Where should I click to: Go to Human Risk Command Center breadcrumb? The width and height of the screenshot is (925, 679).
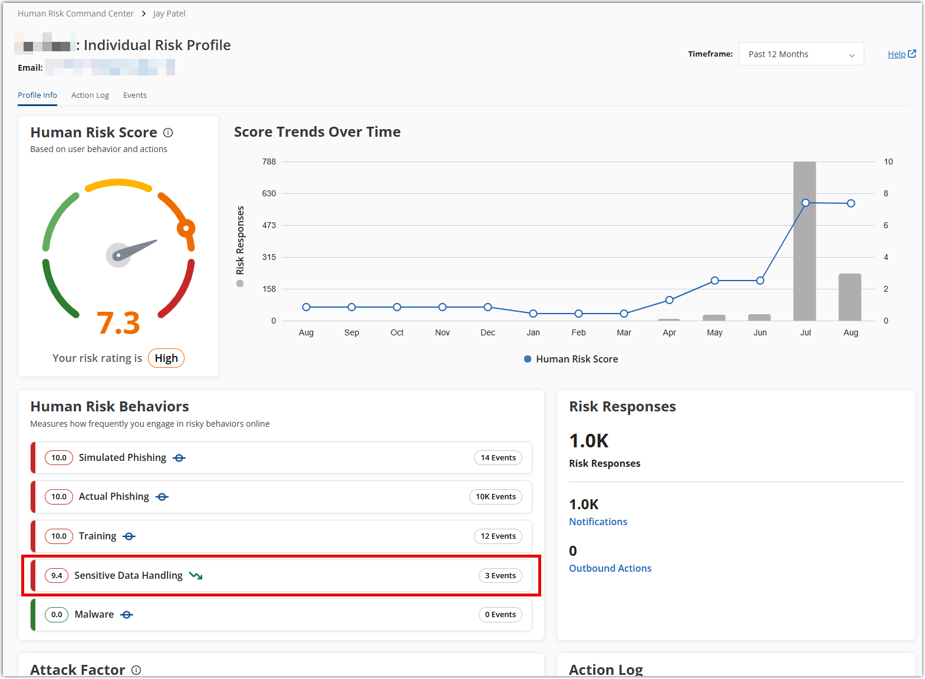(x=75, y=14)
